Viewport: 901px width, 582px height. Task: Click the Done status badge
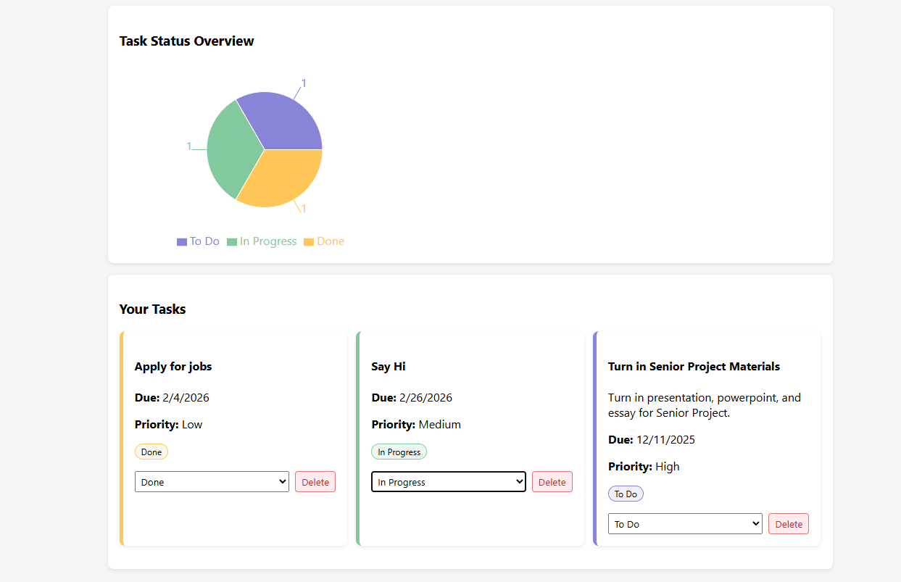[x=151, y=452]
